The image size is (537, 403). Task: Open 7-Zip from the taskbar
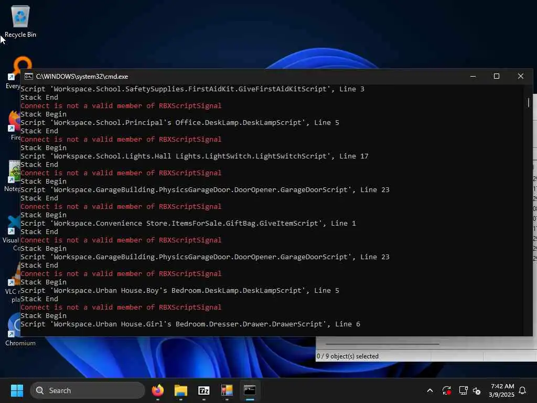coord(204,390)
